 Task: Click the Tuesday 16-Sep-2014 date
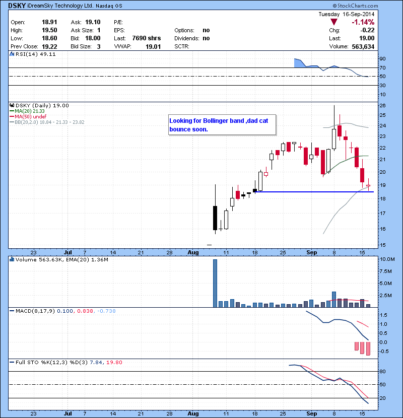pos(347,14)
